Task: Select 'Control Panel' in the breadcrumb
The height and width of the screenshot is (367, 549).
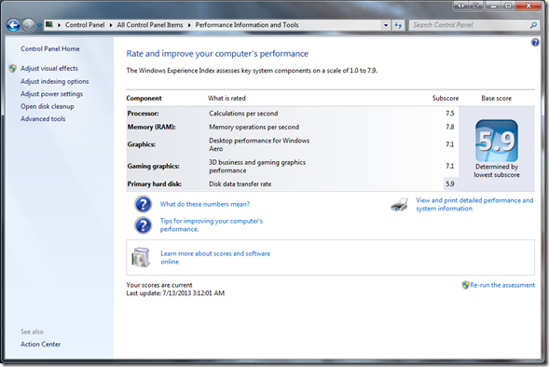Action: (x=85, y=25)
